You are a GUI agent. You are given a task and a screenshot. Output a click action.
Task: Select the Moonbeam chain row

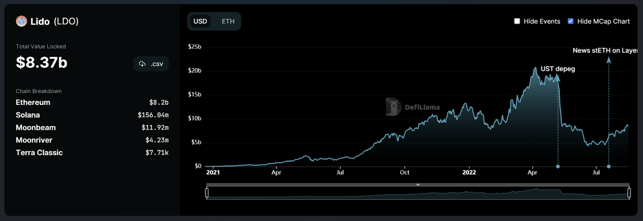[x=92, y=128]
